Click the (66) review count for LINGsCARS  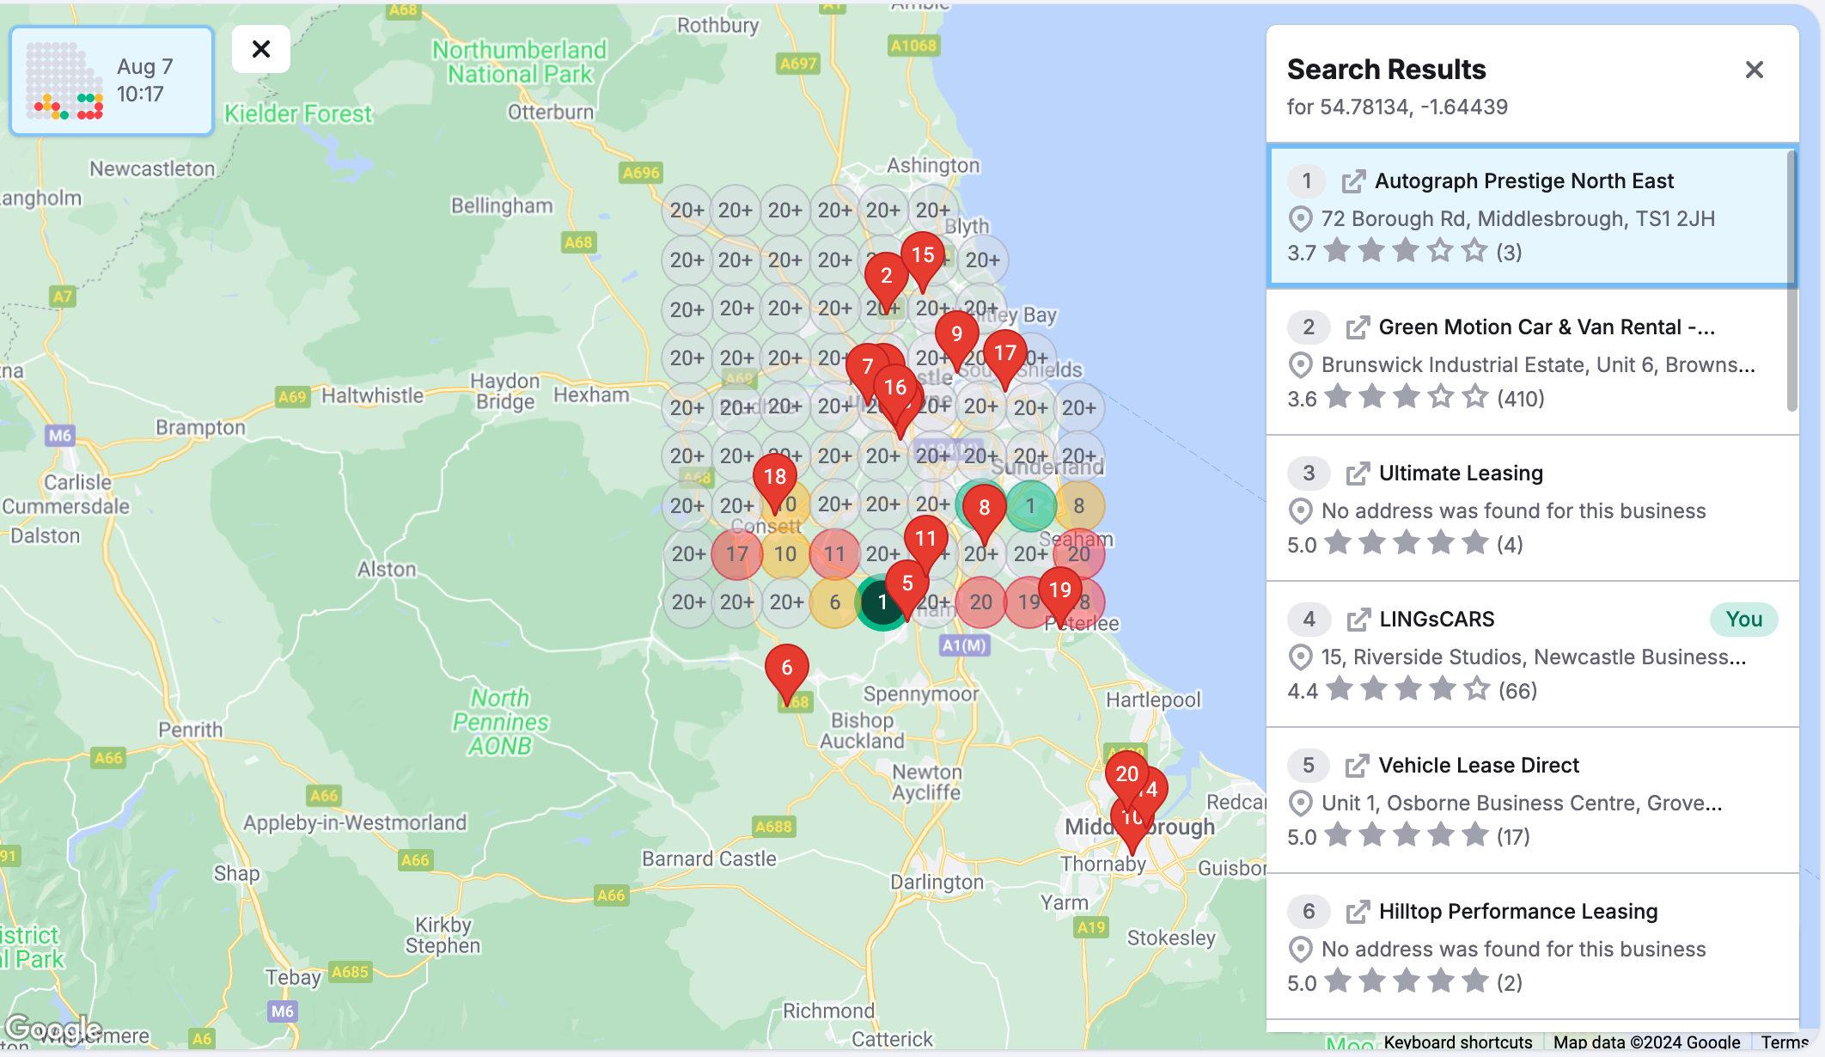pyautogui.click(x=1517, y=691)
